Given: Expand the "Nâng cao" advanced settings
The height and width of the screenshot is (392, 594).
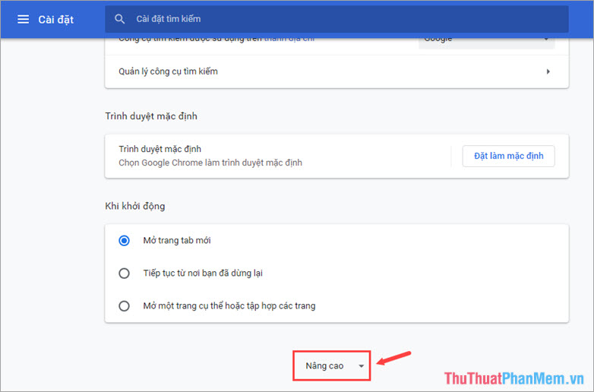Looking at the screenshot, I should click(x=331, y=365).
